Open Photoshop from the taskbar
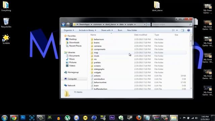The width and height of the screenshot is (215, 121). [23, 118]
